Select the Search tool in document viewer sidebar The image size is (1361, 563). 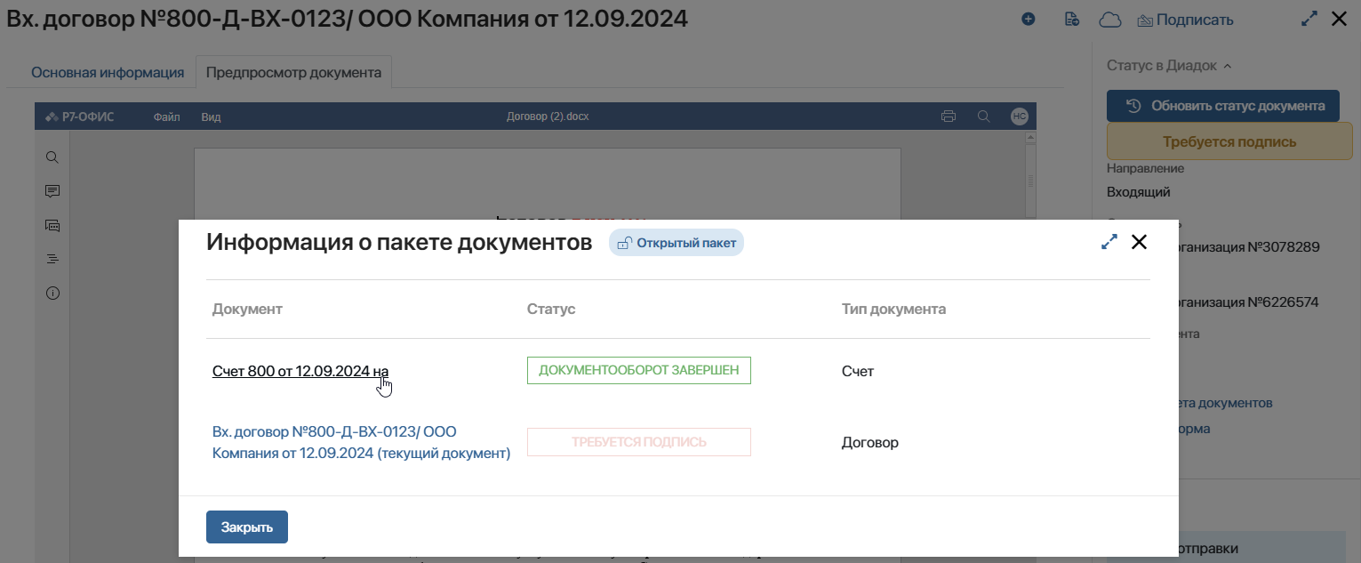52,157
